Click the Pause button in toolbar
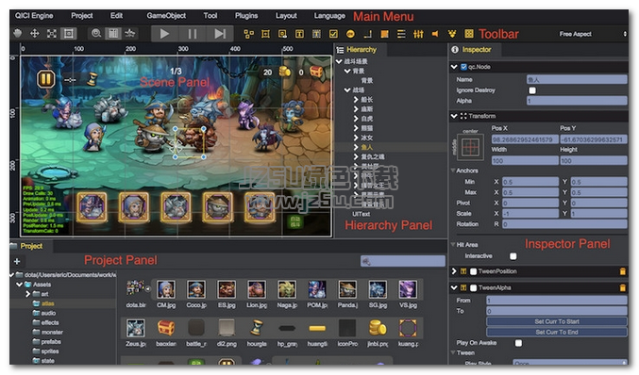This screenshot has width=639, height=375. point(193,34)
